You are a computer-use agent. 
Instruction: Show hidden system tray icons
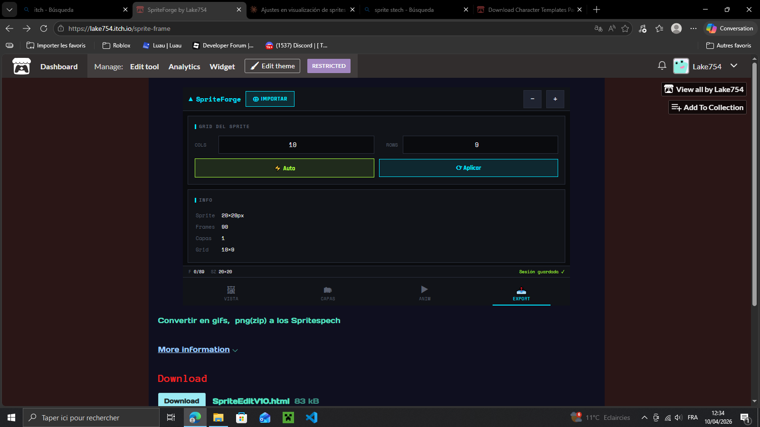coord(644,418)
